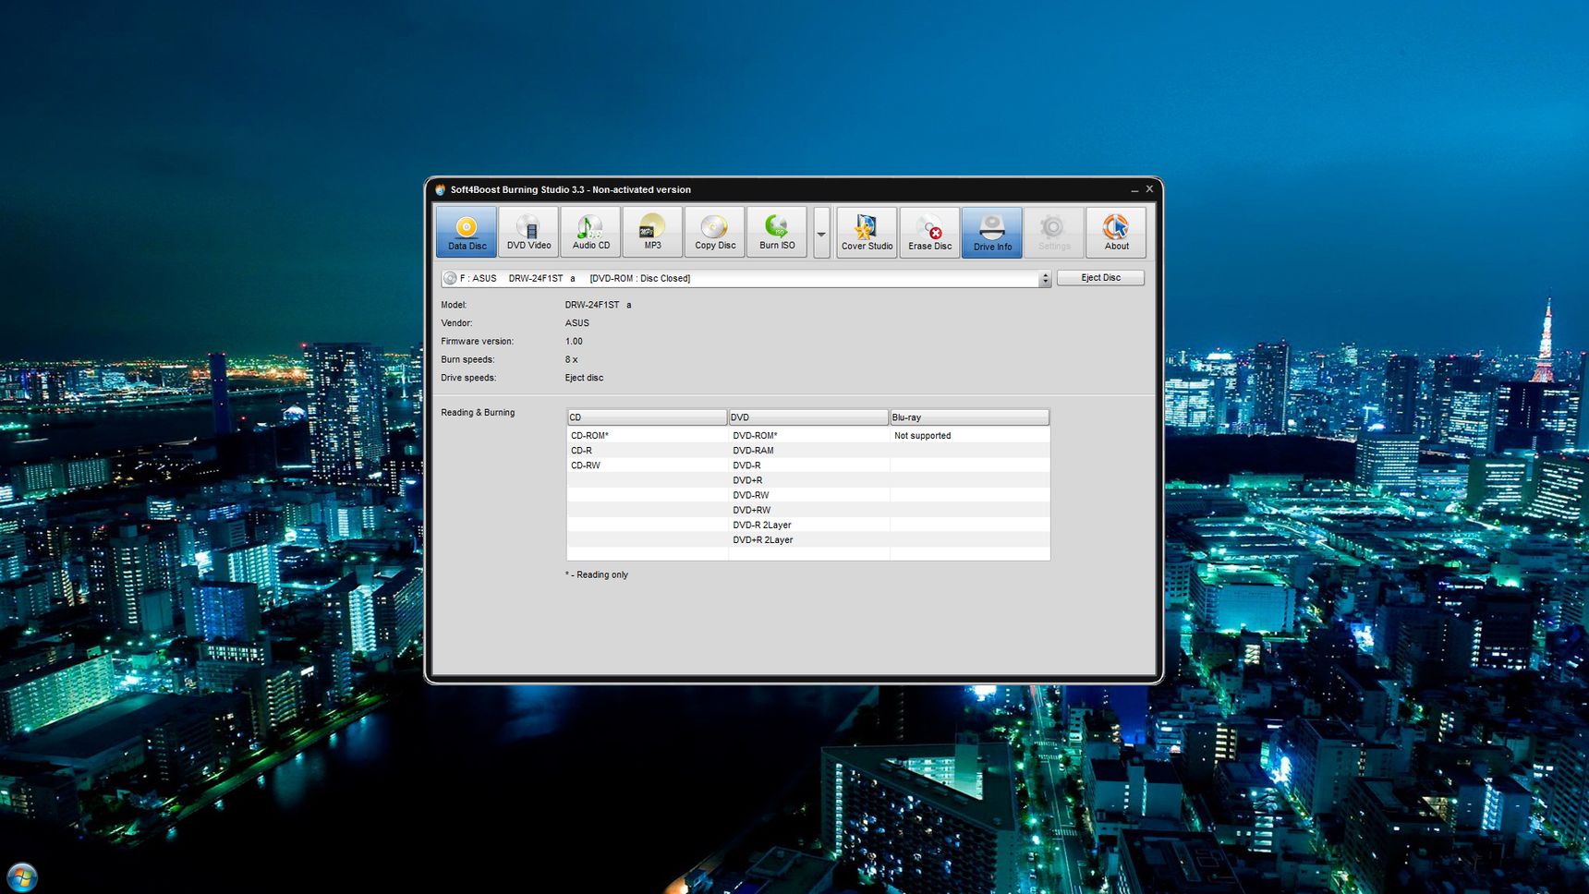Viewport: 1589px width, 894px height.
Task: Click the model value DRW-24F1ST
Action: click(598, 305)
